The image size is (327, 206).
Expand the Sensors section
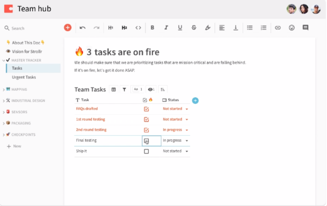click(x=4, y=112)
